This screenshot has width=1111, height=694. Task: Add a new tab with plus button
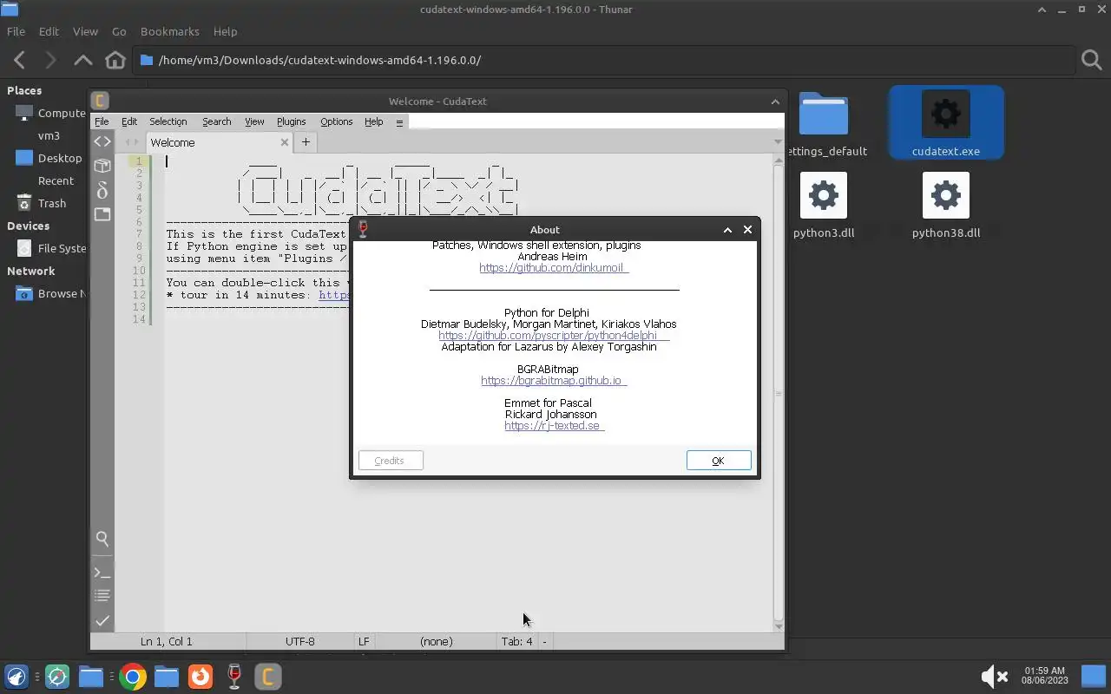[306, 142]
